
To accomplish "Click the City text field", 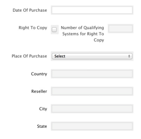I will pos(92,109).
